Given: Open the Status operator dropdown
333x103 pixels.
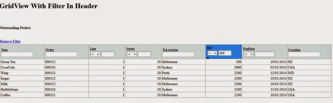Looking at the screenshot, I should 132,54.
